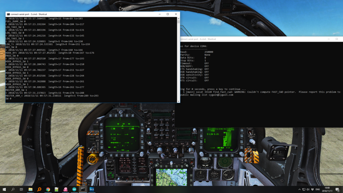Click the connect-serial-port 3.cmd window icon

click(8, 14)
